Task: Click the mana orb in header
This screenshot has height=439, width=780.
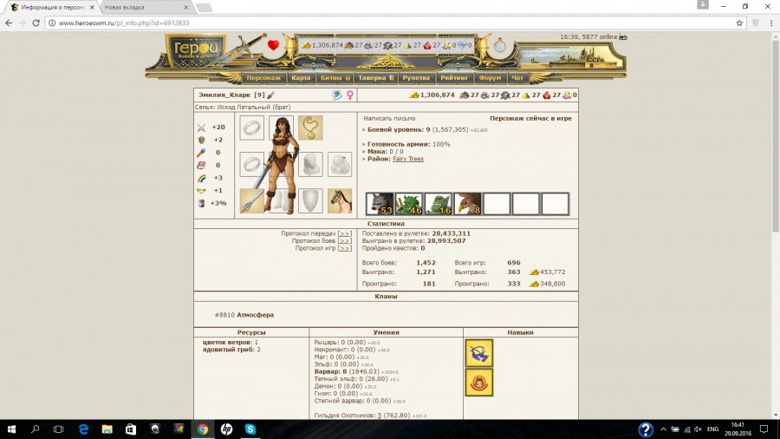Action: pos(499,46)
